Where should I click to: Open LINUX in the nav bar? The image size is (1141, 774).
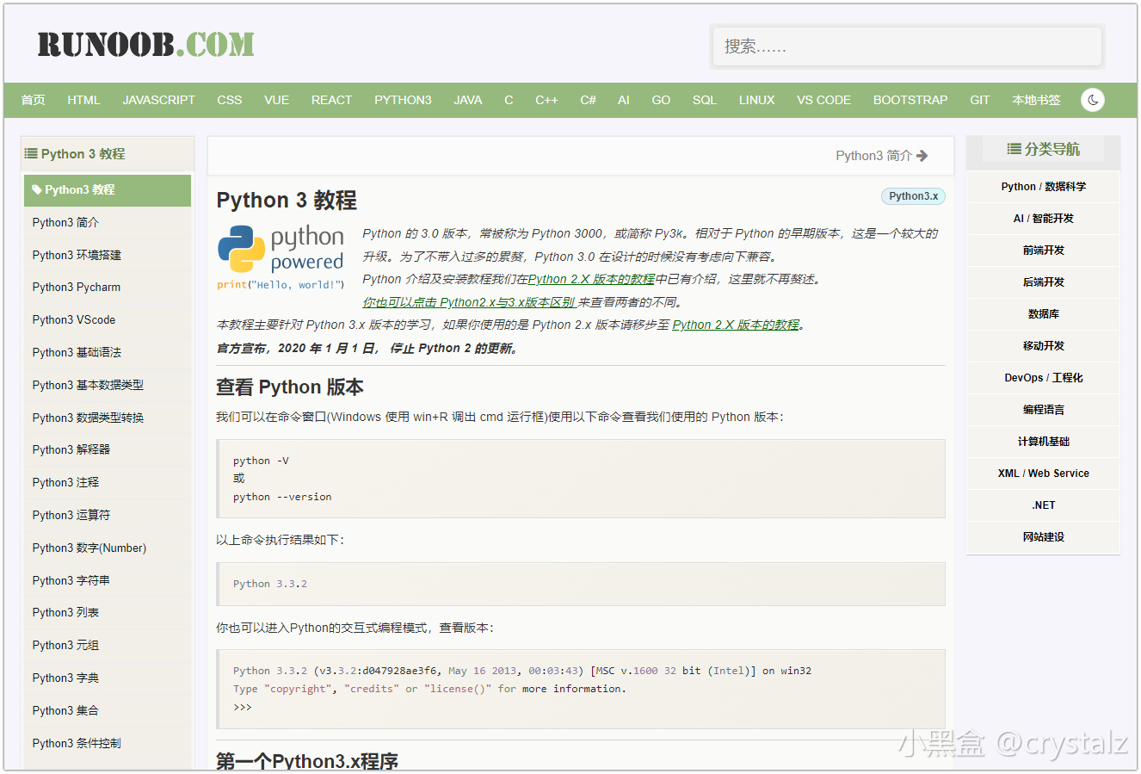pos(757,100)
